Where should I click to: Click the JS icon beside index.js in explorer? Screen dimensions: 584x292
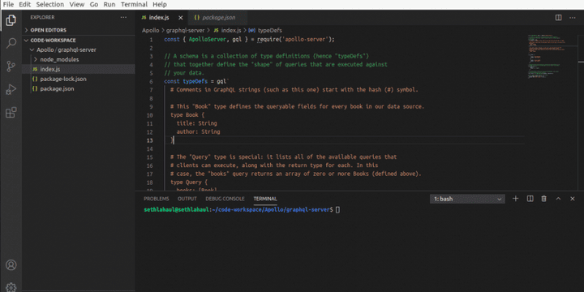pyautogui.click(x=35, y=69)
